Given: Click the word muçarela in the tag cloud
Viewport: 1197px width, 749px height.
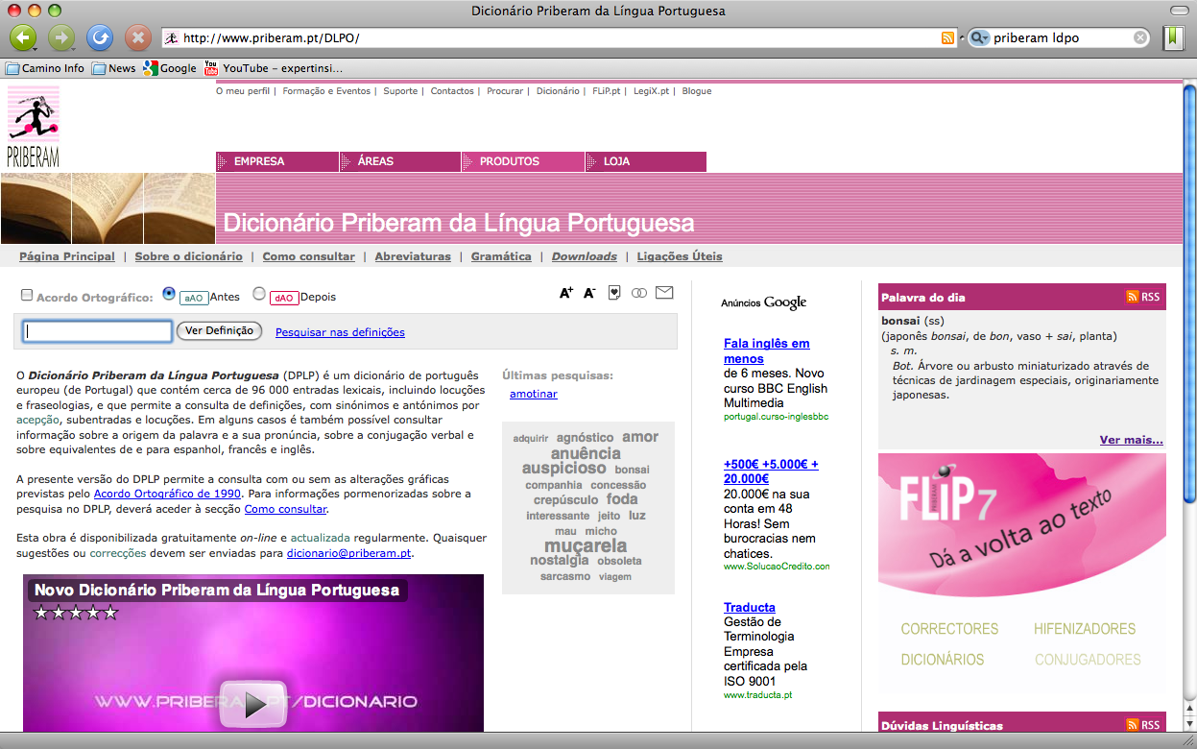Looking at the screenshot, I should click(x=586, y=545).
